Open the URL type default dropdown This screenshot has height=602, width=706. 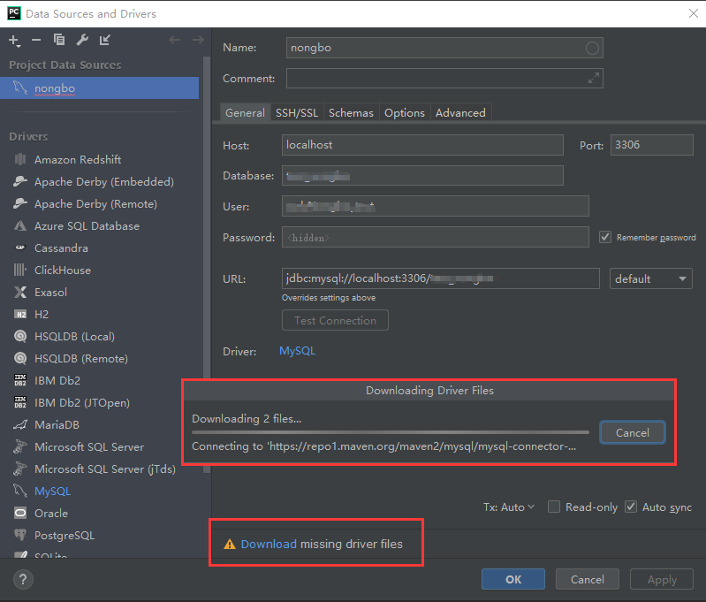point(650,278)
